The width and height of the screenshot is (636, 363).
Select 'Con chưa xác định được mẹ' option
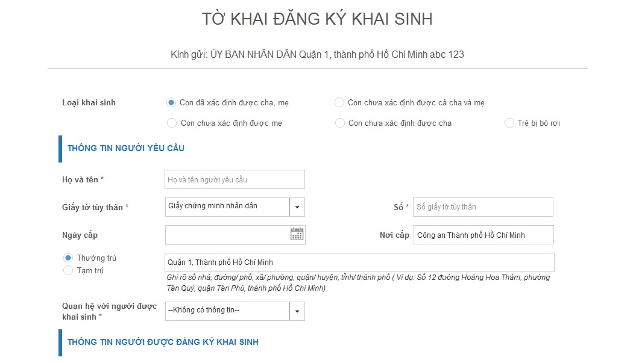point(171,123)
